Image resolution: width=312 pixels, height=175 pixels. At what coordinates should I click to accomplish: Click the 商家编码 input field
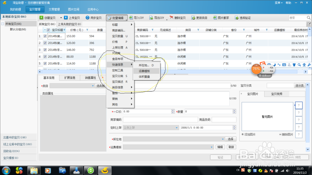(160, 120)
